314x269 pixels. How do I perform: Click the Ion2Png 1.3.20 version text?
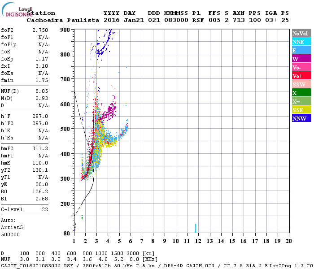[291, 265]
